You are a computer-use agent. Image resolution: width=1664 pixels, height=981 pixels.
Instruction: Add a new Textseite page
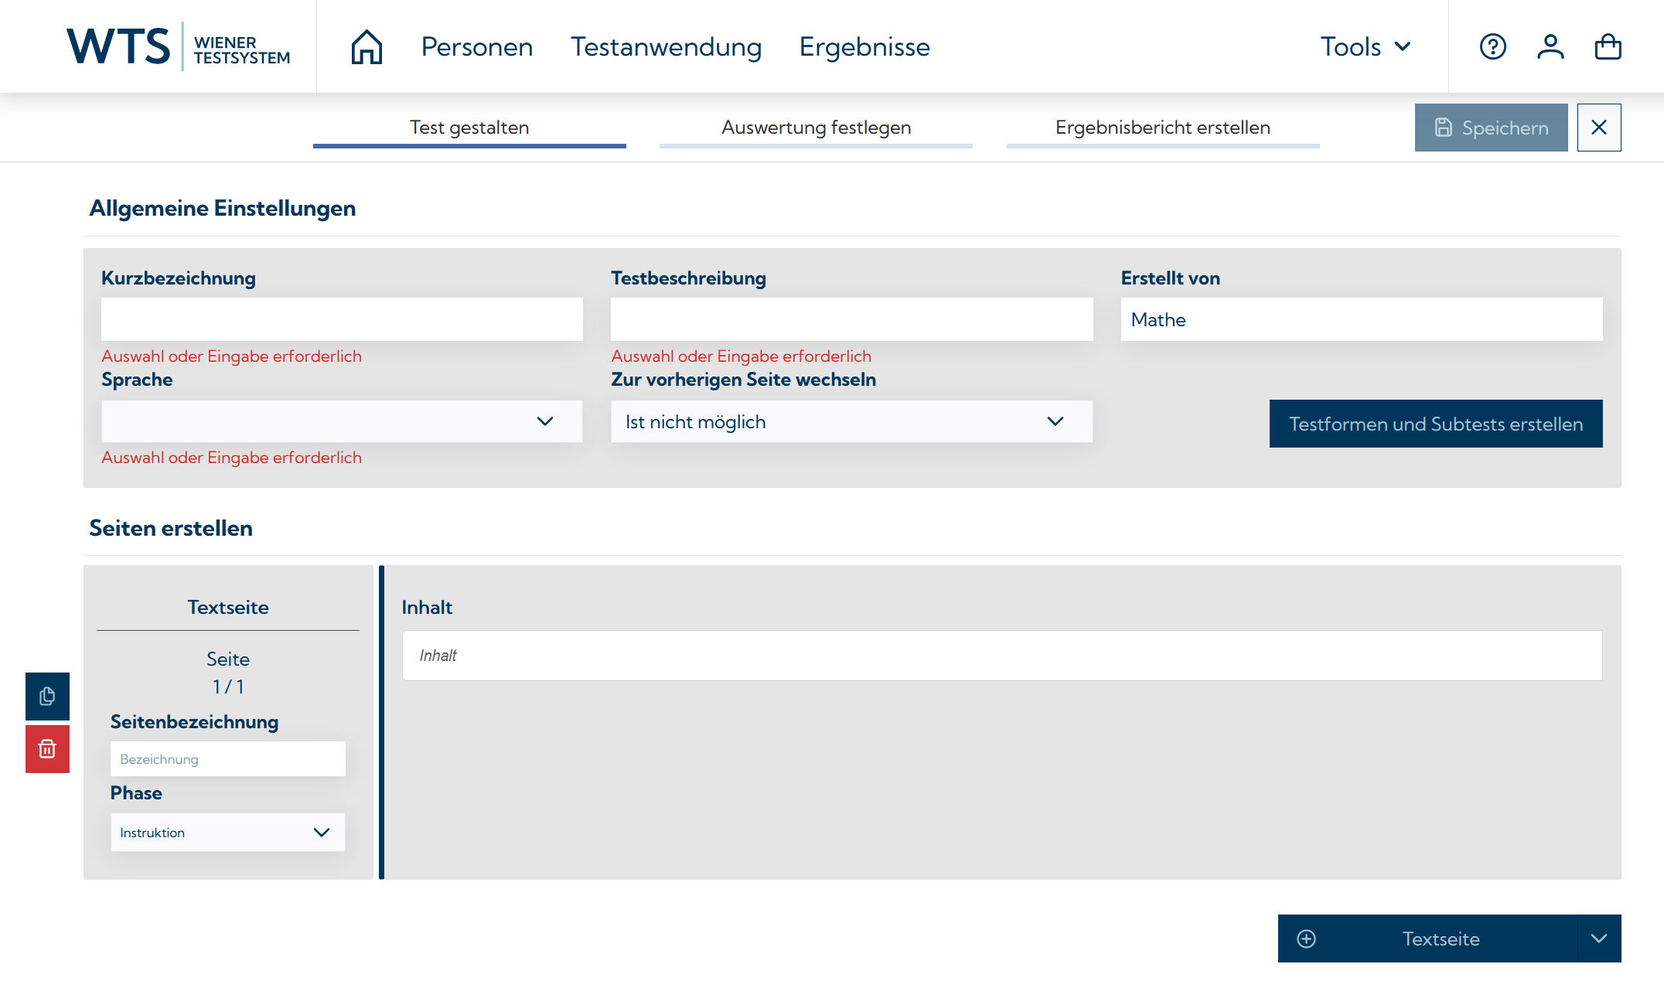click(x=1427, y=938)
